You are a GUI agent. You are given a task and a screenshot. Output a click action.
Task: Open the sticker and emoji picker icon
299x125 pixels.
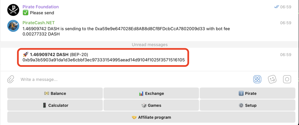(x=272, y=79)
